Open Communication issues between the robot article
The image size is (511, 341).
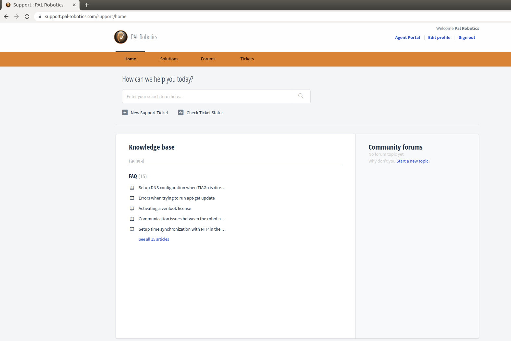[182, 219]
